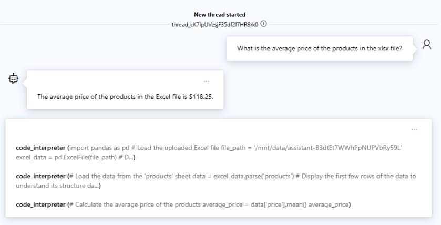The height and width of the screenshot is (225, 441).
Task: Expand the 'Calculate the average price' code_interpreter entry
Action: tap(183, 204)
